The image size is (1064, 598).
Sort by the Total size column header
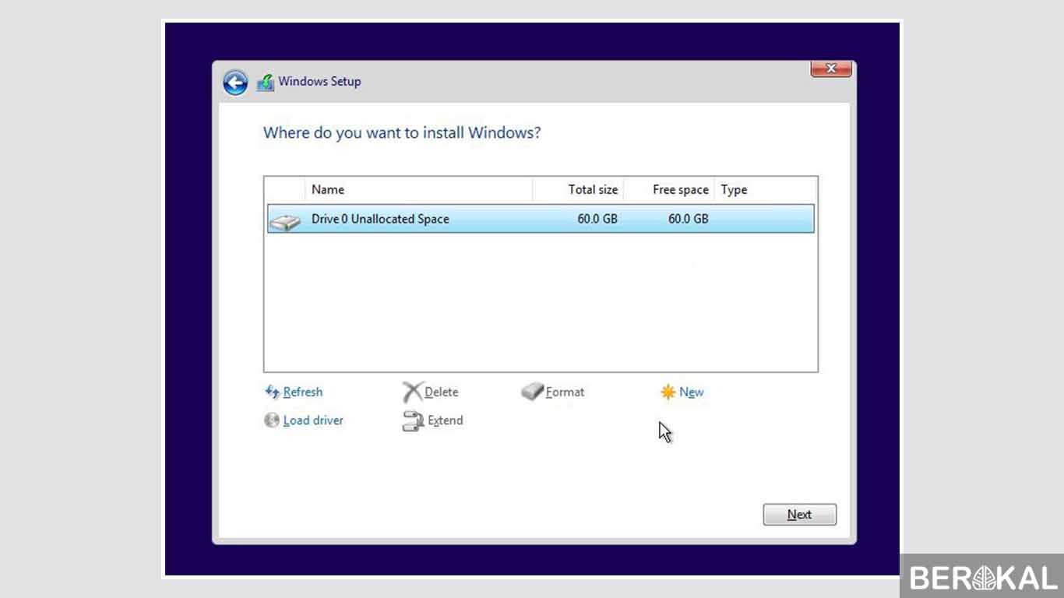[578, 190]
